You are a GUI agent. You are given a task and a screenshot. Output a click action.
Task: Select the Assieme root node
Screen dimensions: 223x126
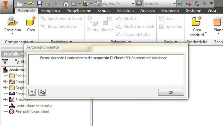click(14, 70)
